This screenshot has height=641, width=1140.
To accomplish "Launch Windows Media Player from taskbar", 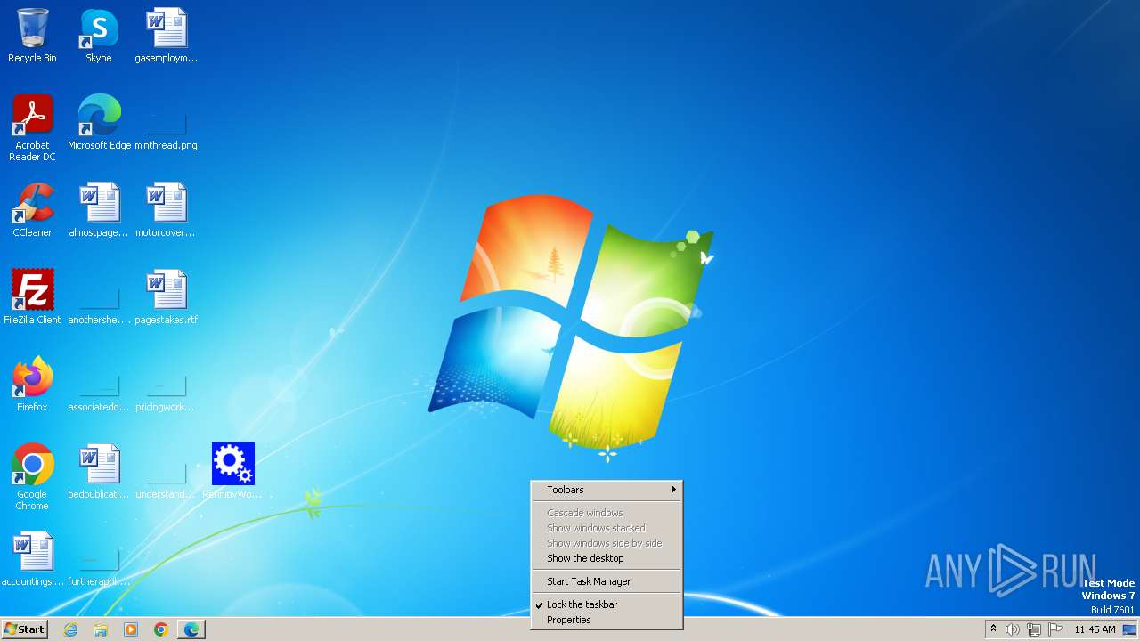I will click(x=131, y=629).
